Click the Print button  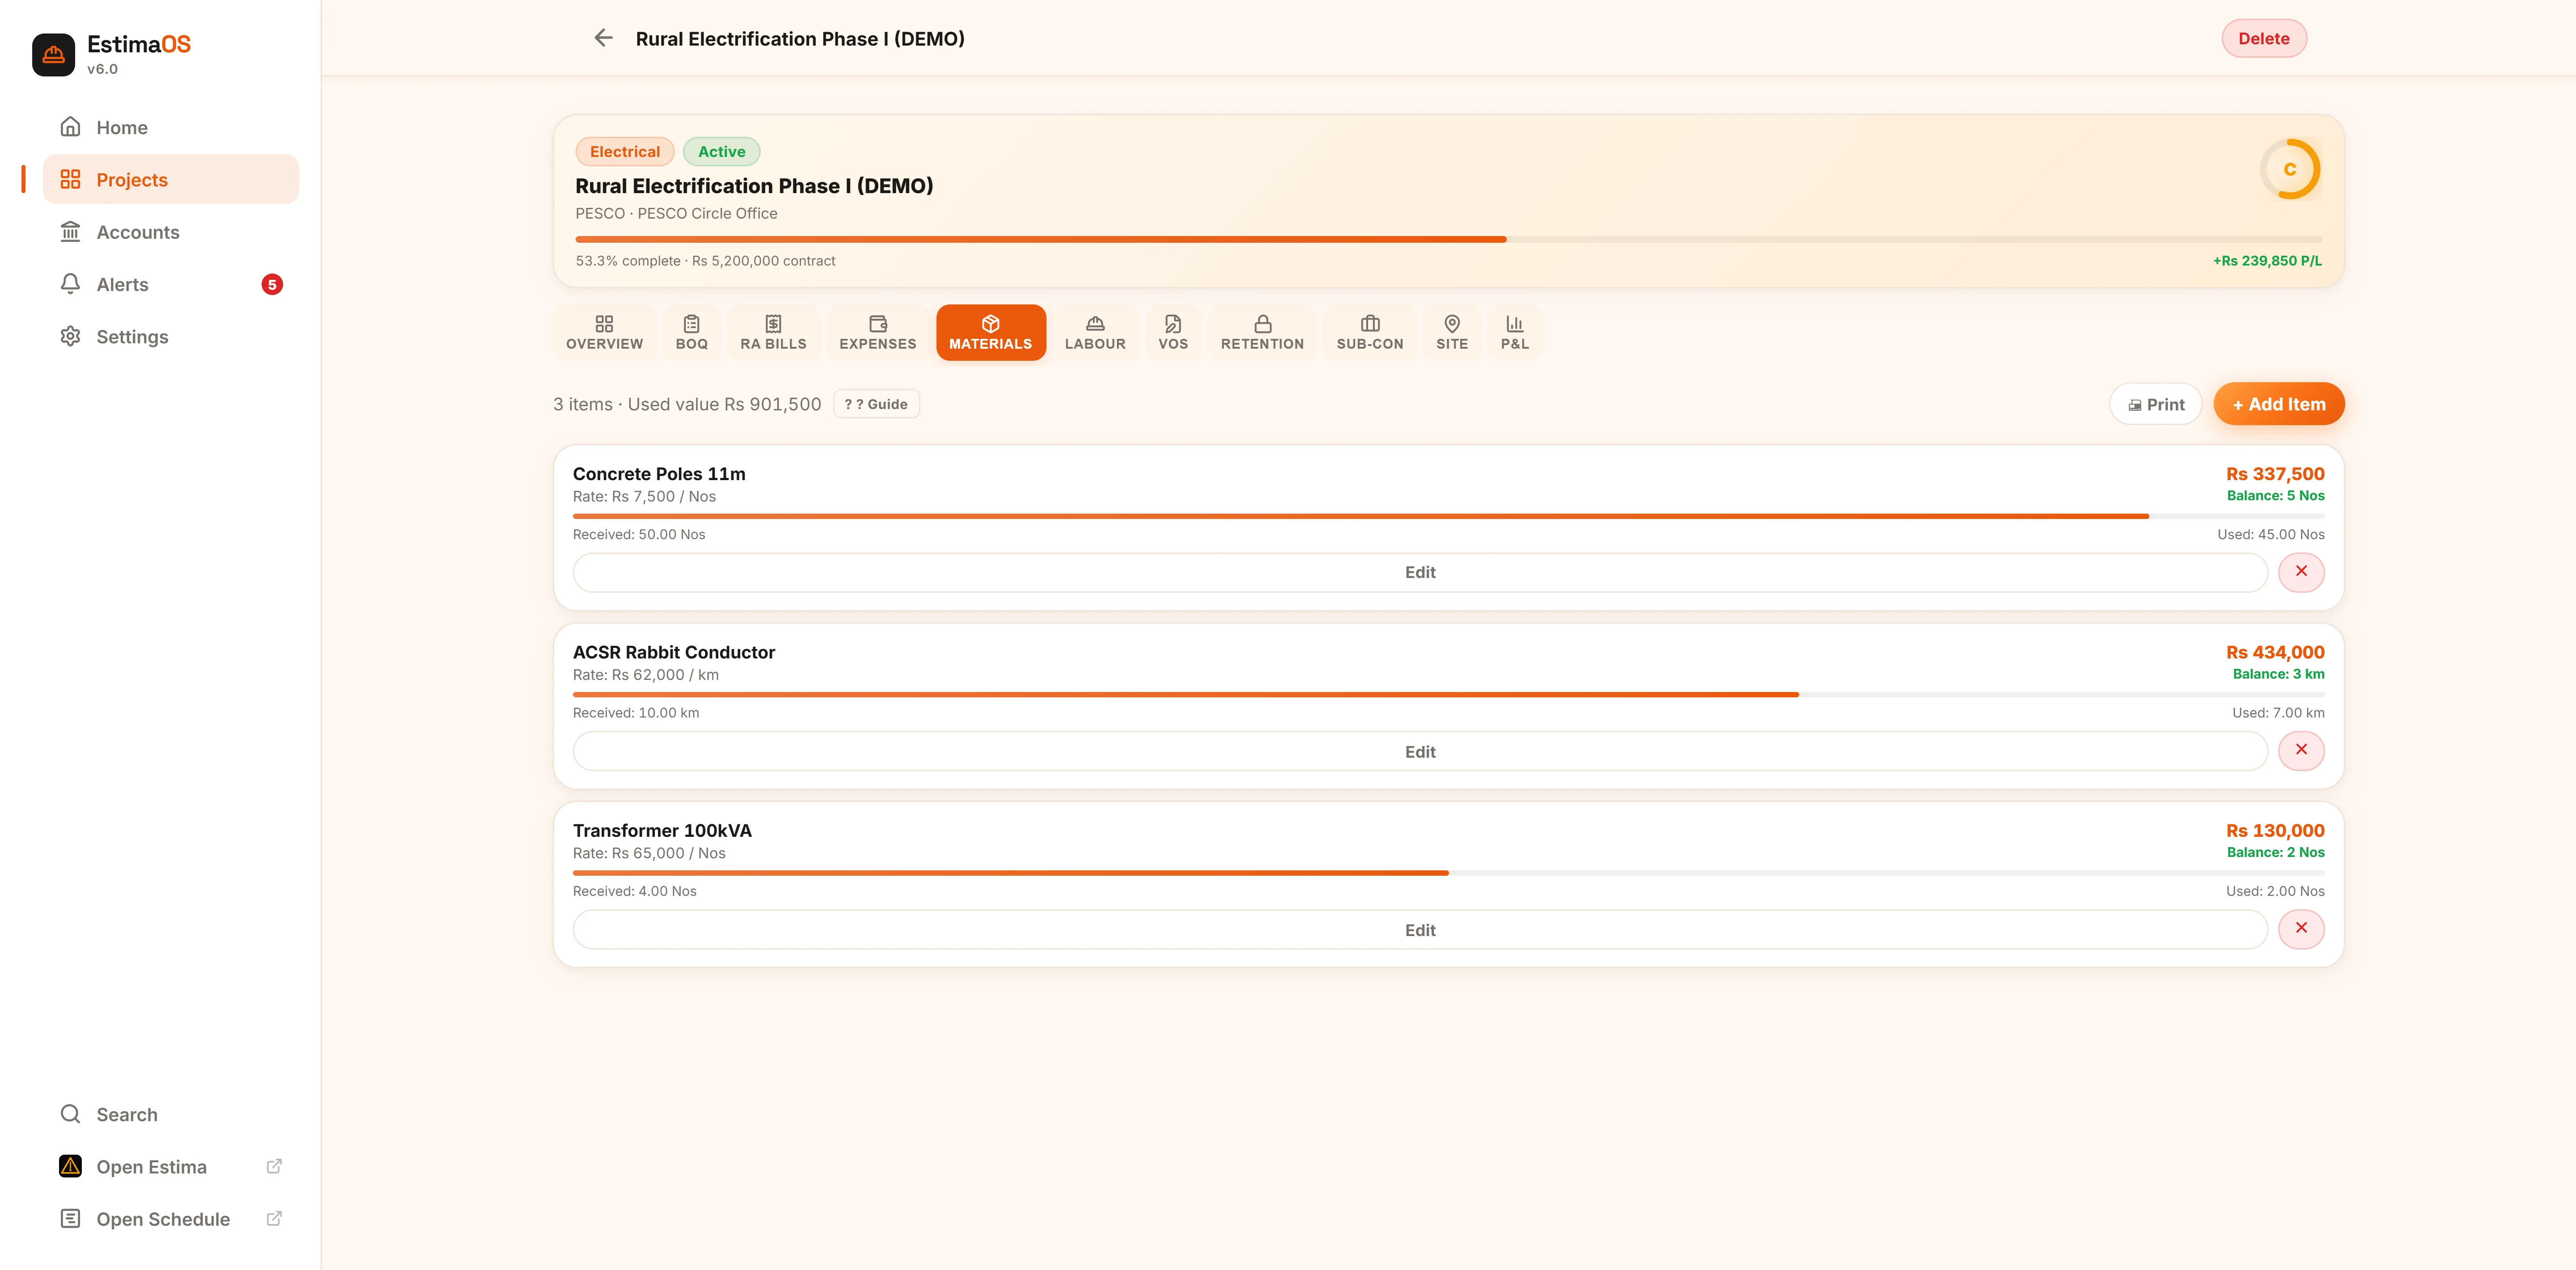(x=2155, y=404)
